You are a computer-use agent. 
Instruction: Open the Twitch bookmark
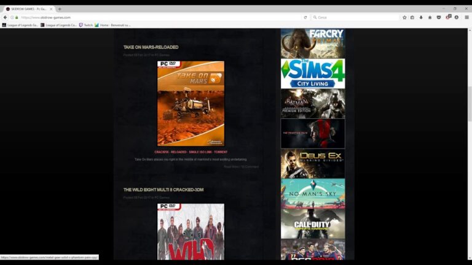[86, 25]
